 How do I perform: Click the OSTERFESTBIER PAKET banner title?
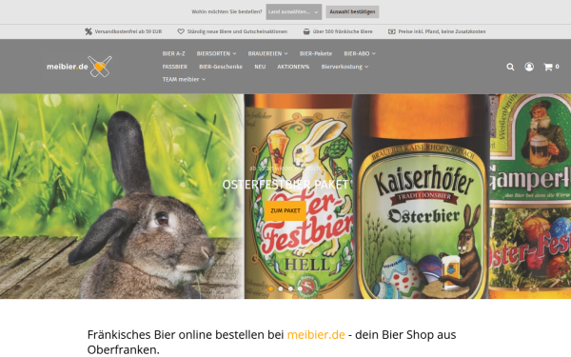(285, 185)
